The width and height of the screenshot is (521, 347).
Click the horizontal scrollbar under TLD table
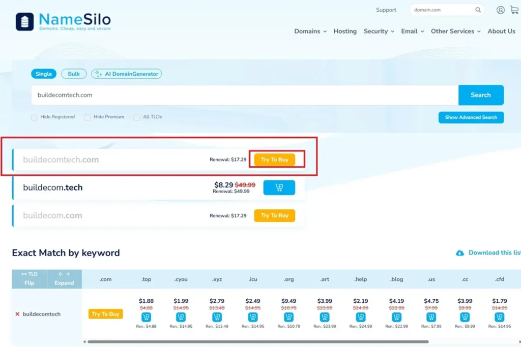click(x=254, y=342)
